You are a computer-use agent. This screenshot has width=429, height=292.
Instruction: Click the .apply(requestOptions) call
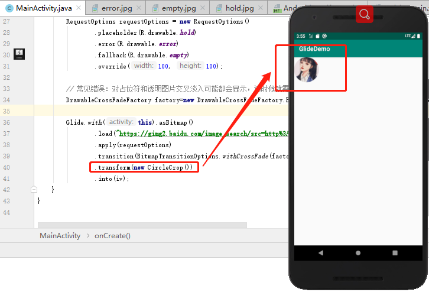point(133,145)
